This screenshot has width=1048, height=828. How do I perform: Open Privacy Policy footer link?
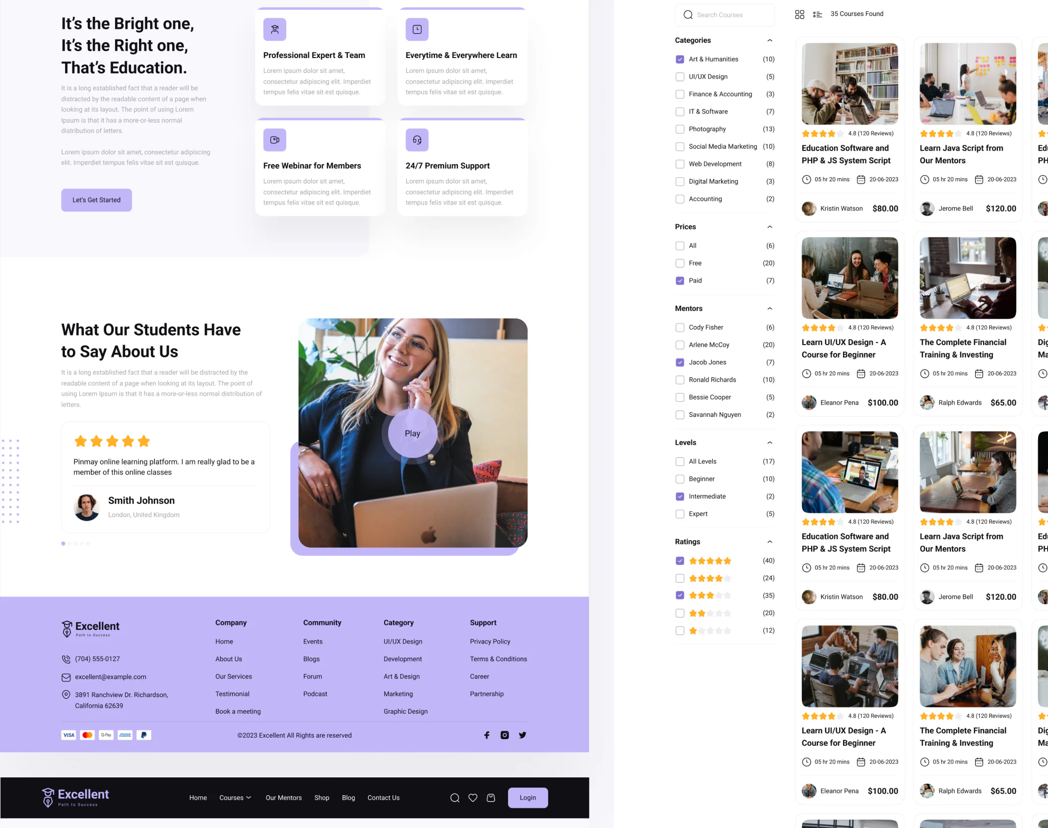click(490, 641)
